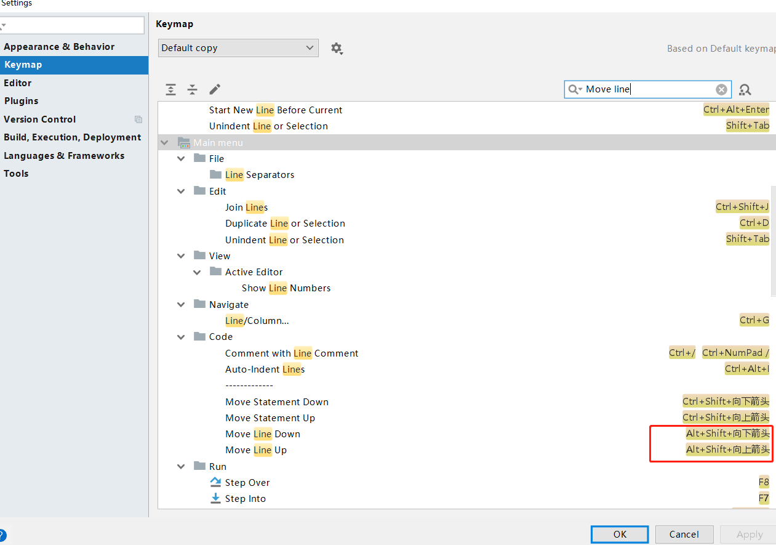
Task: Click the Ctrl+Alt+Enter shortcut label
Action: (x=736, y=110)
